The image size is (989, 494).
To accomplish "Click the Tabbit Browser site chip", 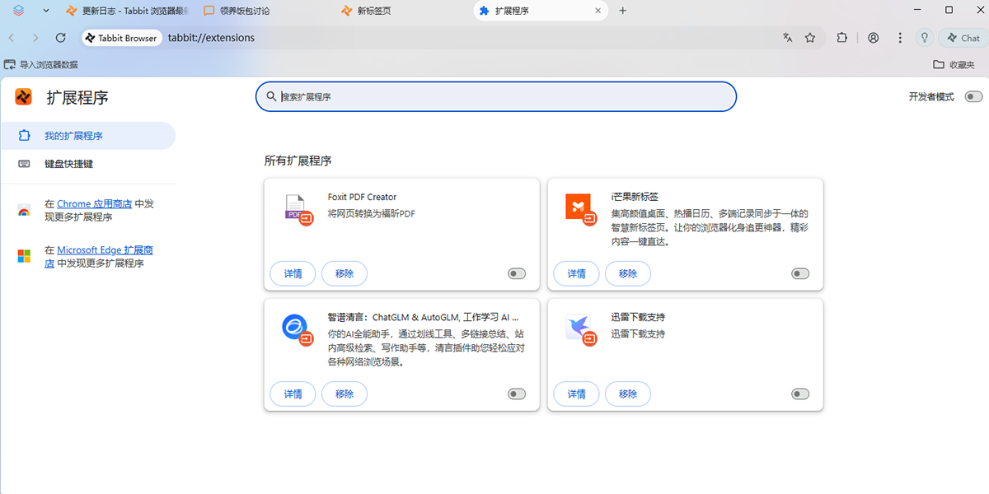I will pos(121,38).
